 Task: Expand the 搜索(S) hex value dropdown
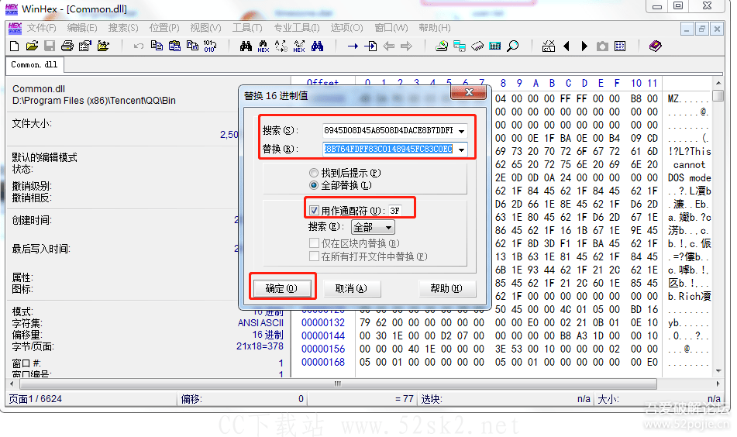pyautogui.click(x=462, y=131)
